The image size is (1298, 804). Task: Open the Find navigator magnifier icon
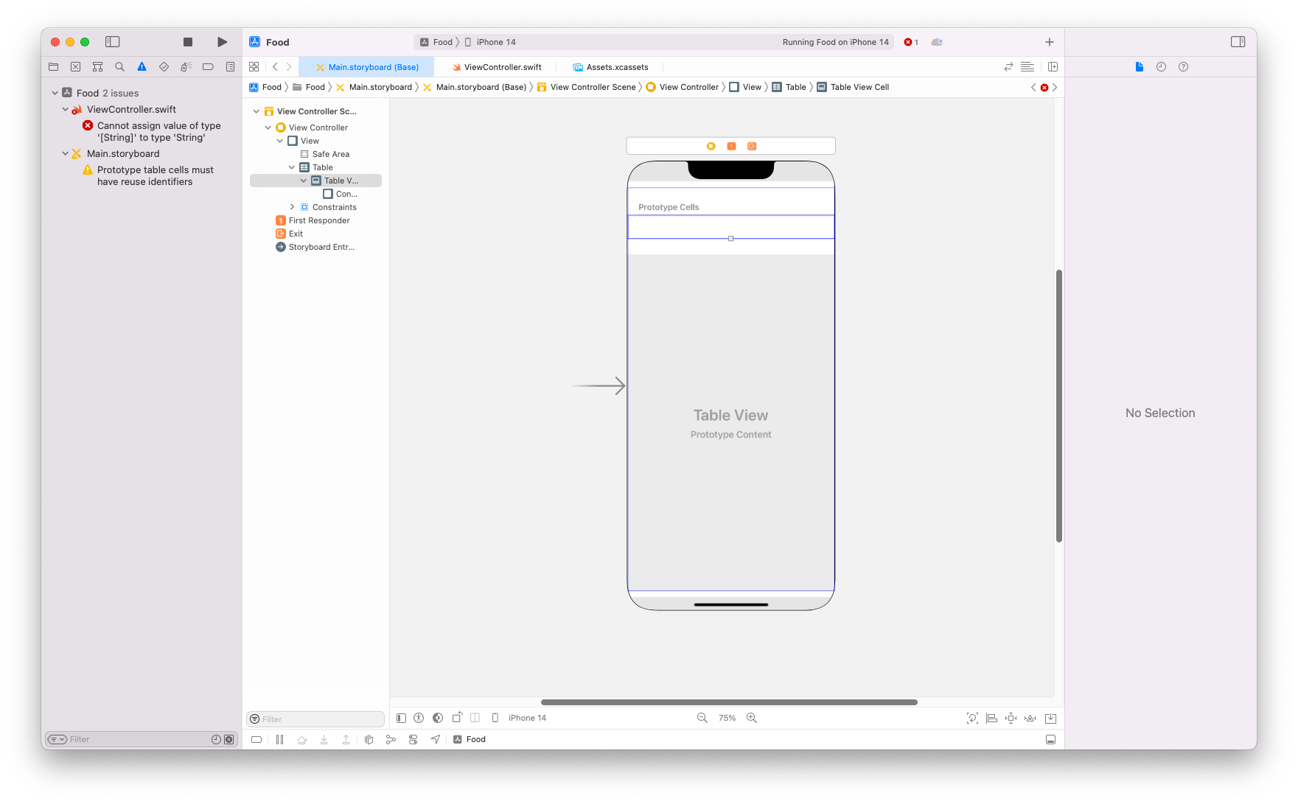(x=119, y=67)
